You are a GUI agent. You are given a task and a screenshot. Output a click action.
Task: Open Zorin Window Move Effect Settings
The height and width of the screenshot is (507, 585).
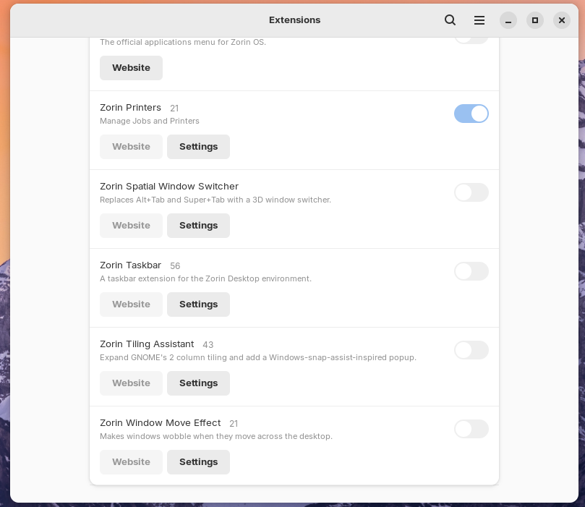tap(198, 462)
